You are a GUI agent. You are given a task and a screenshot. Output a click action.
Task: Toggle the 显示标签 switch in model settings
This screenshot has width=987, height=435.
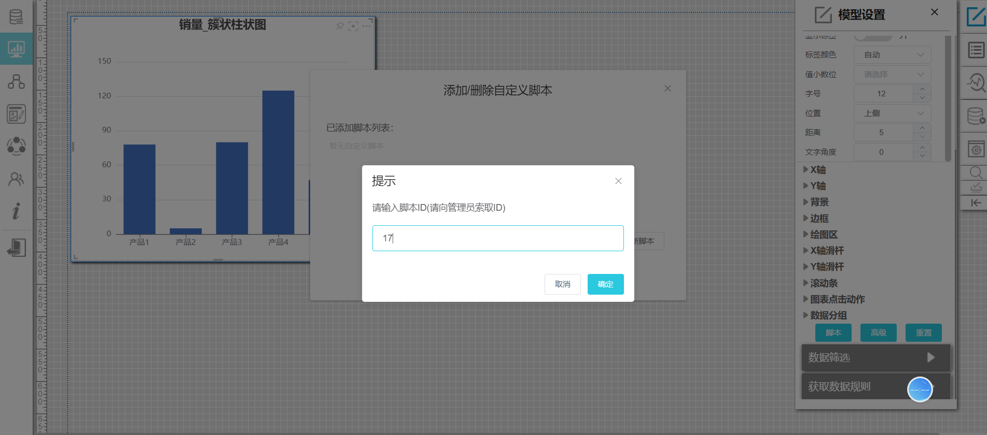tap(873, 37)
